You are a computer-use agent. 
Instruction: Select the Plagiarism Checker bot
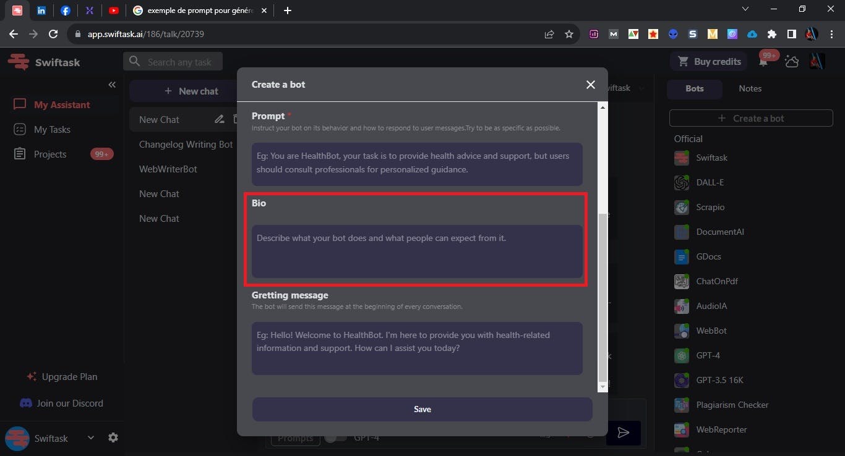pyautogui.click(x=721, y=405)
